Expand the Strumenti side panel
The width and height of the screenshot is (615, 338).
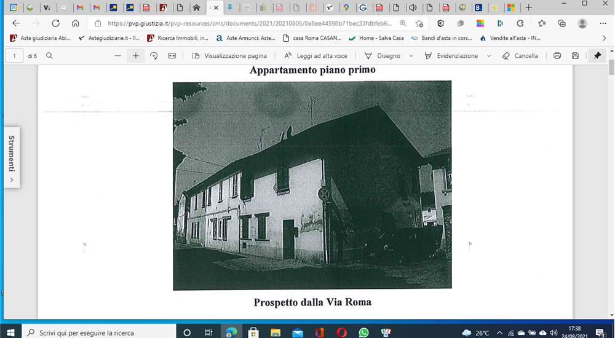(x=12, y=157)
